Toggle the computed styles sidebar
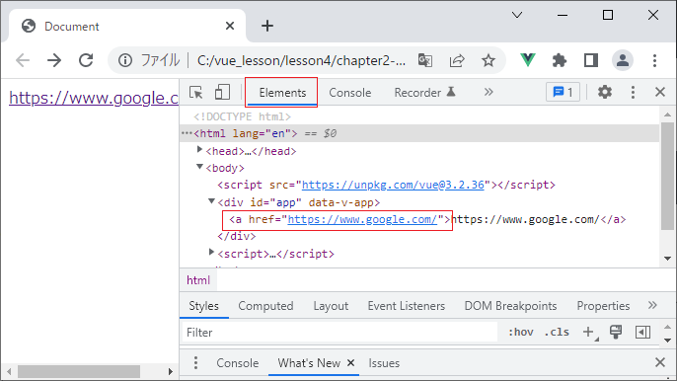Viewport: 677px width, 381px height. click(642, 333)
